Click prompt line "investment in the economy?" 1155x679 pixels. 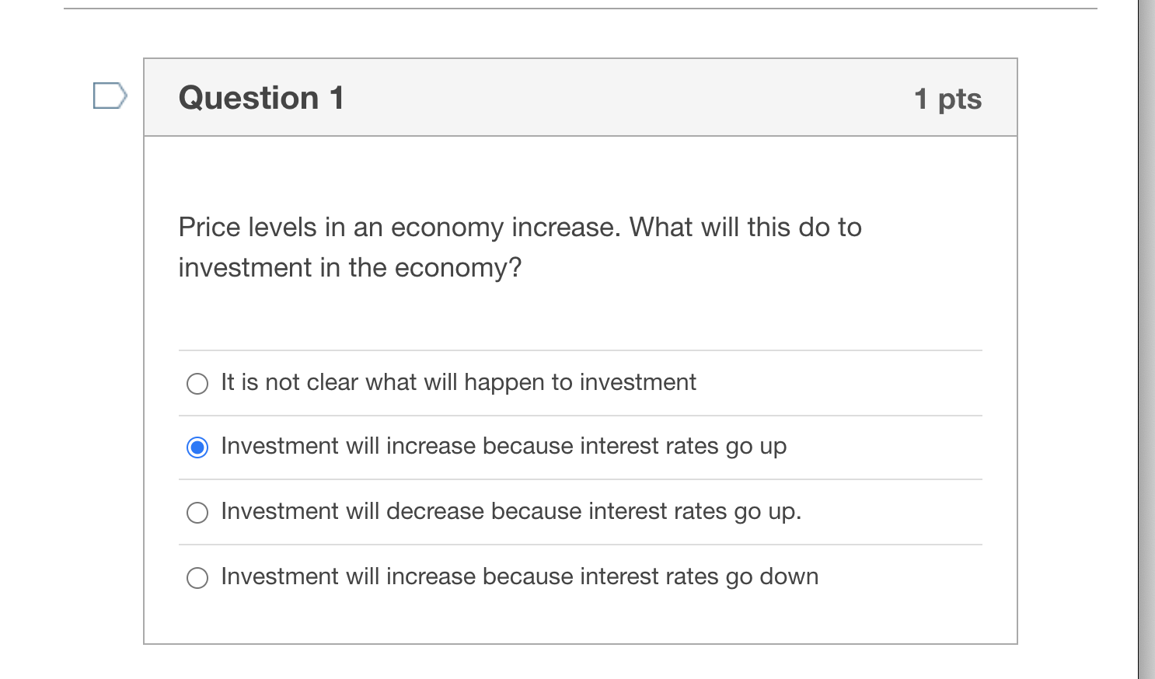coord(350,268)
